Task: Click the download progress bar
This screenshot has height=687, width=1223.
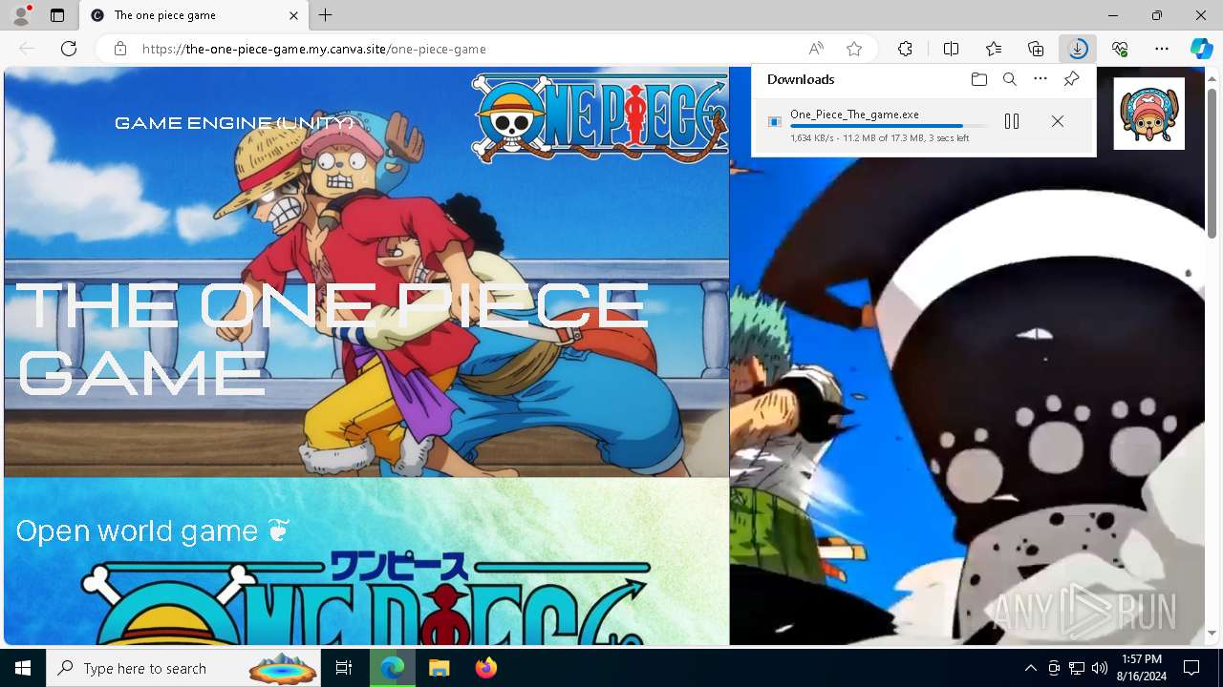Action: pyautogui.click(x=890, y=126)
